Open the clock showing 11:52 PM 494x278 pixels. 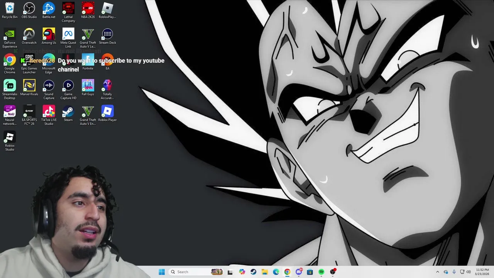coord(482,272)
